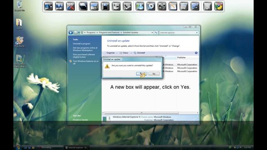This screenshot has height=150, width=267.
Task: Open the open-folder icon in the dock
Action: coord(83,6)
